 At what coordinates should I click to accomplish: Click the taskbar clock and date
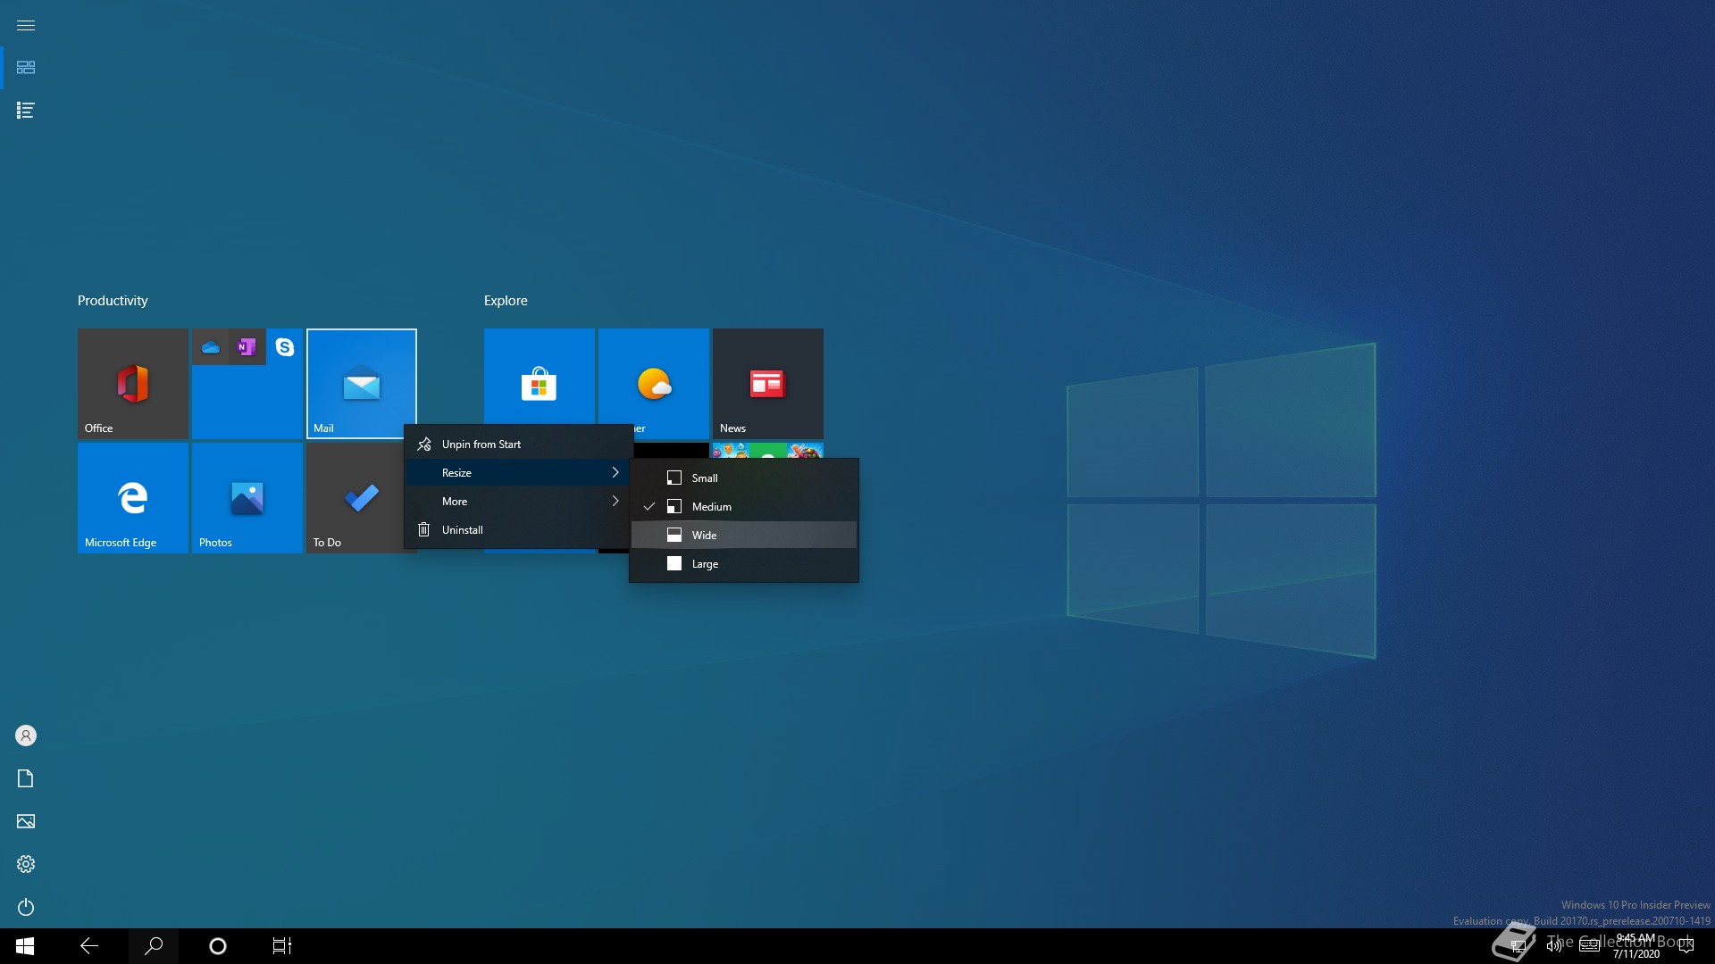click(1636, 946)
